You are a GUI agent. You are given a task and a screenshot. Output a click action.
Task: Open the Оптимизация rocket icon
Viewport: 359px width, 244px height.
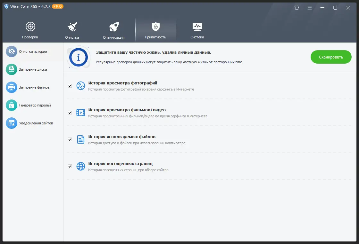coord(114,27)
